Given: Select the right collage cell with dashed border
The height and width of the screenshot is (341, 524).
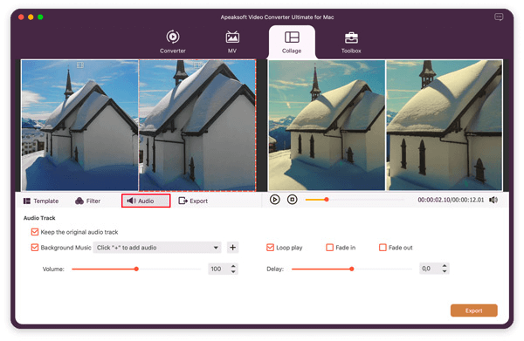Looking at the screenshot, I should pyautogui.click(x=197, y=126).
